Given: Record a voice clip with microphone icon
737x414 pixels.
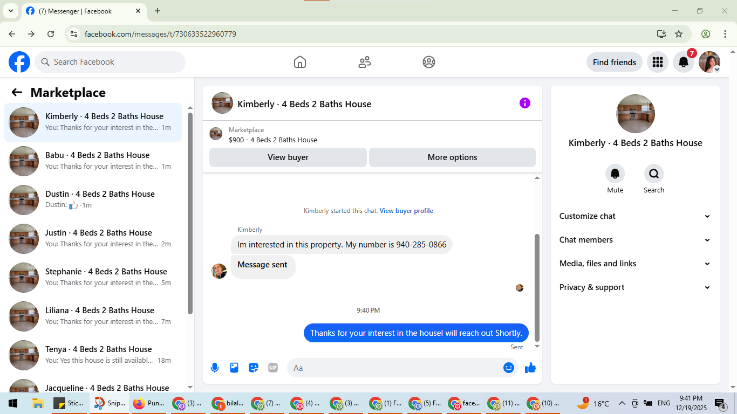Looking at the screenshot, I should 215,368.
